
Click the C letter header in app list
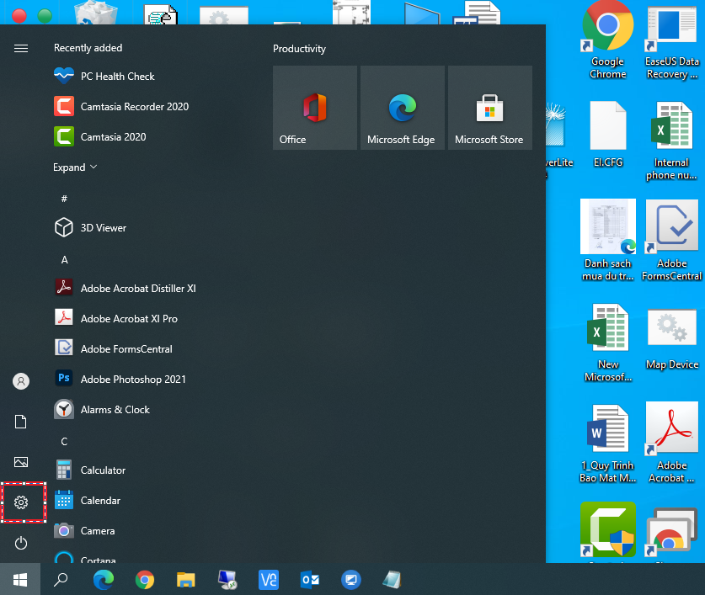tap(64, 441)
